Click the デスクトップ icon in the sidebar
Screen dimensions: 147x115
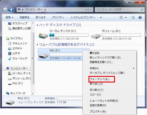pyautogui.click(x=10, y=24)
